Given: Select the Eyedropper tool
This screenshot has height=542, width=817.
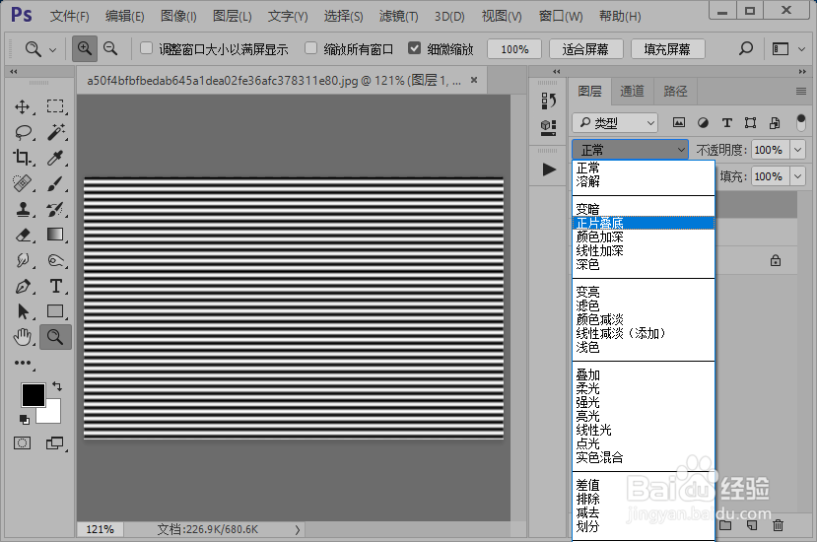Looking at the screenshot, I should click(x=55, y=158).
